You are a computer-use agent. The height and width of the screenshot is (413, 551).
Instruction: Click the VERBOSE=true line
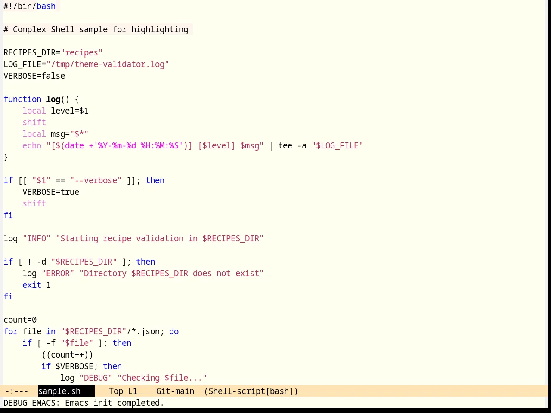click(51, 192)
